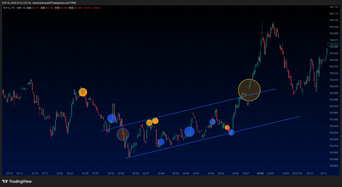Click the blue circle above the 22:30 candles
342x187 pixels.
click(112, 118)
